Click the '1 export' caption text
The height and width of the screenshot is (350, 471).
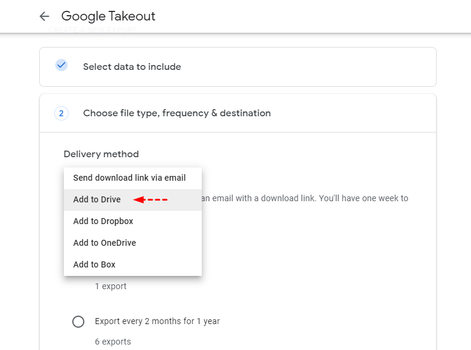111,286
